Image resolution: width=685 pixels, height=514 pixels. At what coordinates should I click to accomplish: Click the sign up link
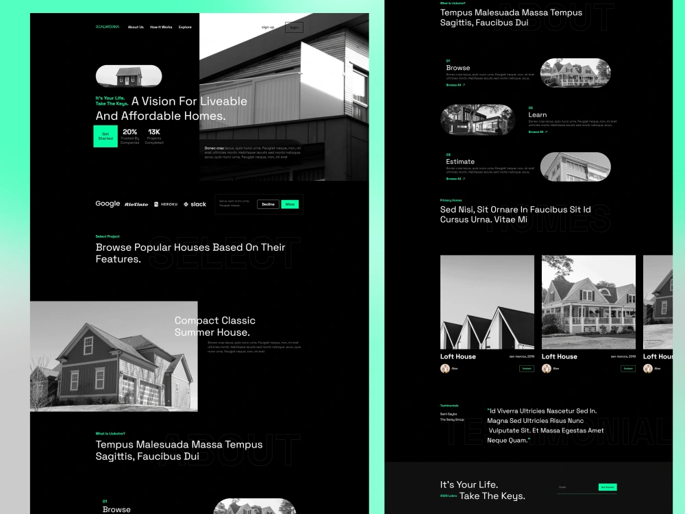click(x=267, y=27)
